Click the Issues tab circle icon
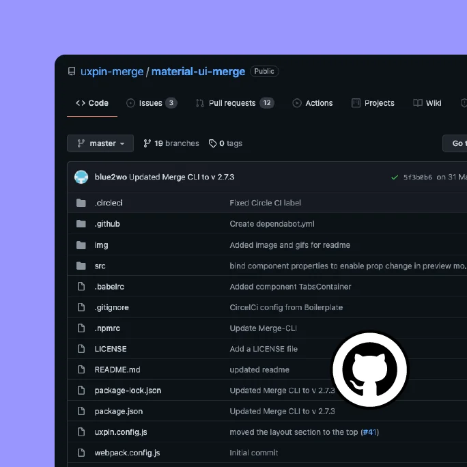Viewport: 467px width, 467px height. 130,103
